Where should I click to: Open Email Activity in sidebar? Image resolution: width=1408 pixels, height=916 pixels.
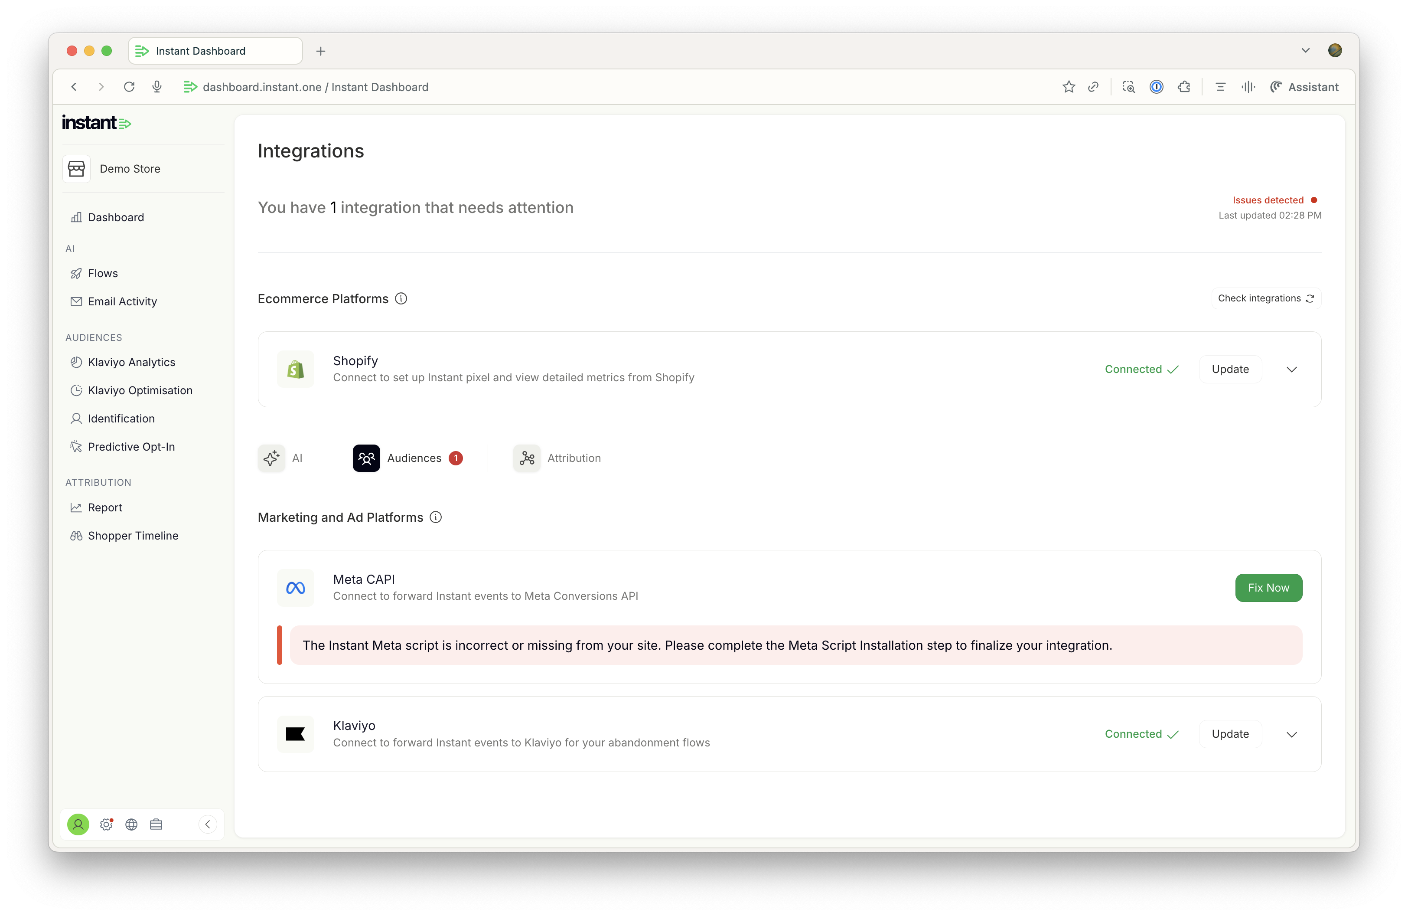point(122,301)
